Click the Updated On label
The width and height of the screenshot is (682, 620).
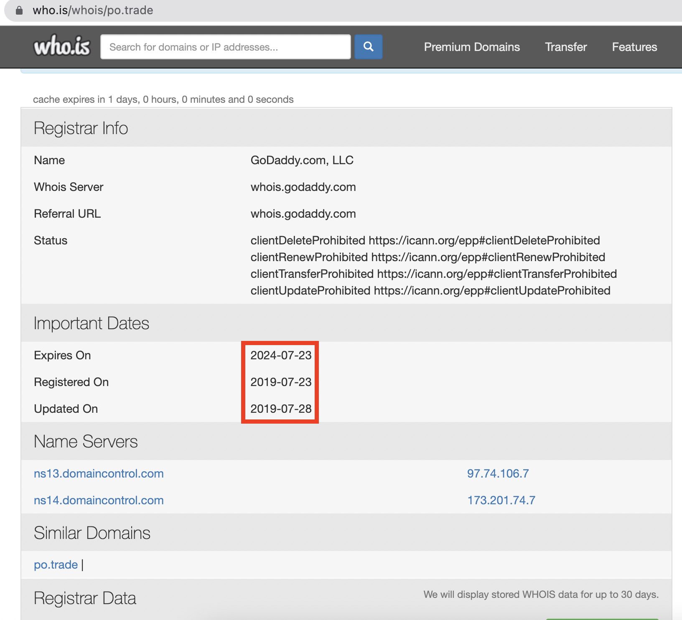66,409
